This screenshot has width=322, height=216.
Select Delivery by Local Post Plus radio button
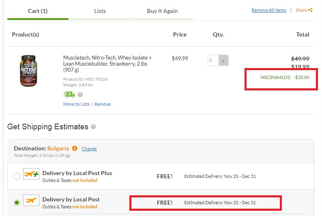click(x=17, y=176)
